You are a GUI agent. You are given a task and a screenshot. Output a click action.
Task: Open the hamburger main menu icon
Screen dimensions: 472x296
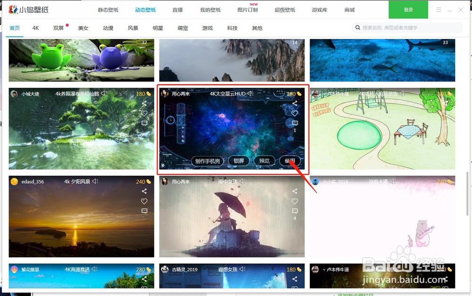point(439,10)
